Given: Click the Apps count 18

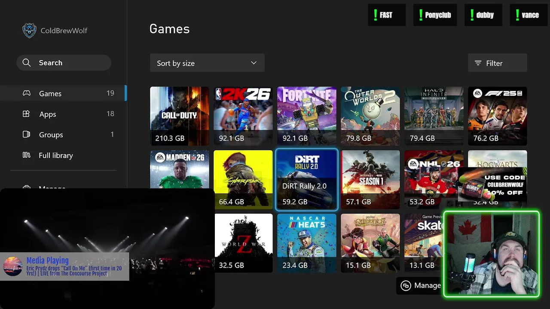Looking at the screenshot, I should pos(110,114).
